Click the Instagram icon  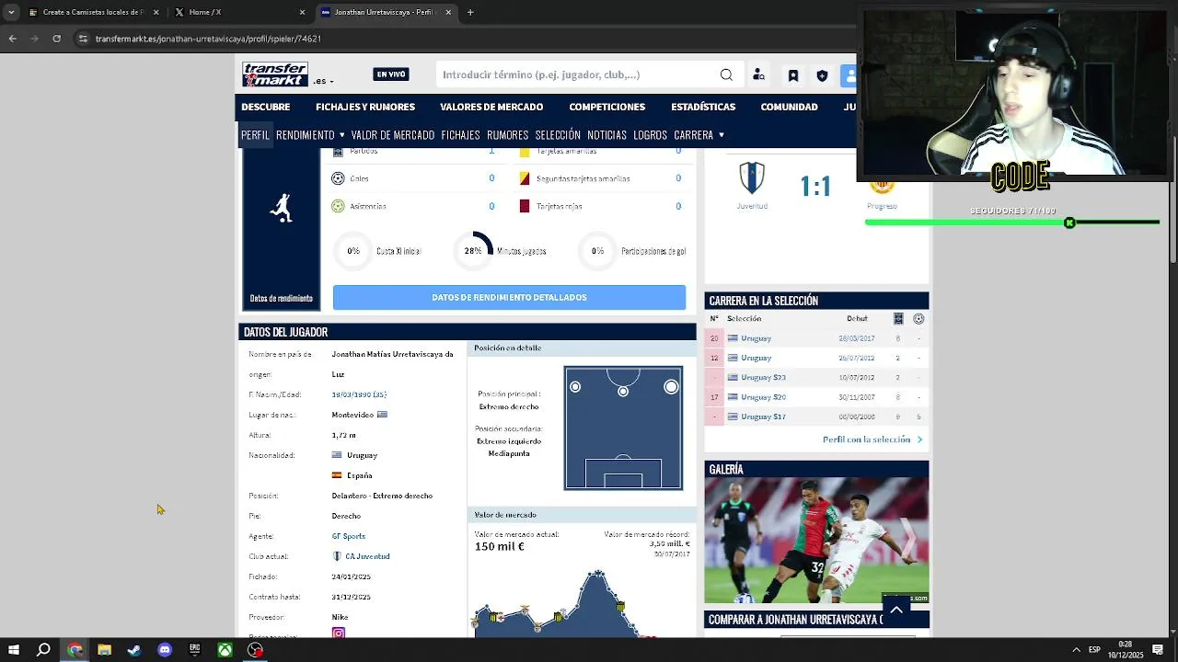pyautogui.click(x=339, y=633)
